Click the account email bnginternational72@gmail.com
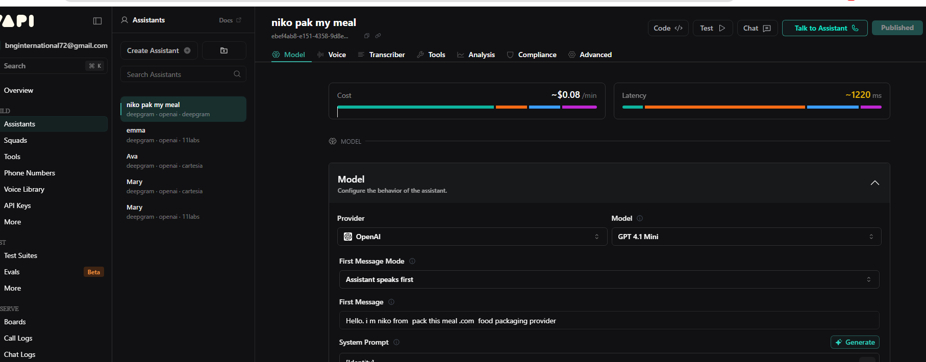The width and height of the screenshot is (926, 362). click(x=56, y=45)
